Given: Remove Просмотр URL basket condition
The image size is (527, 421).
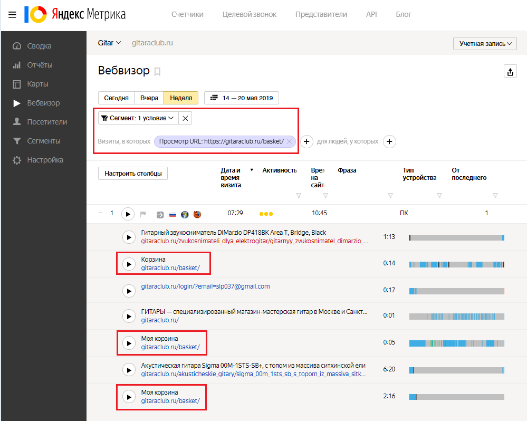Looking at the screenshot, I should (x=289, y=142).
